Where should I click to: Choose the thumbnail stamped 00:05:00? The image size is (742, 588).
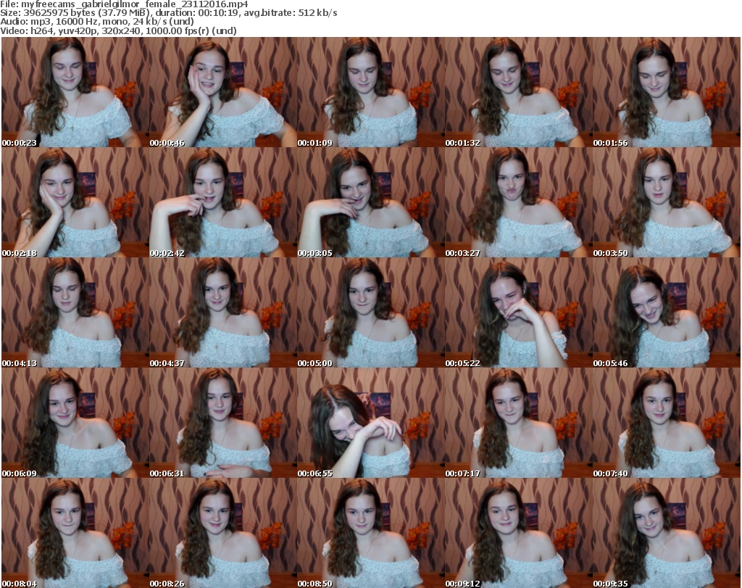370,313
